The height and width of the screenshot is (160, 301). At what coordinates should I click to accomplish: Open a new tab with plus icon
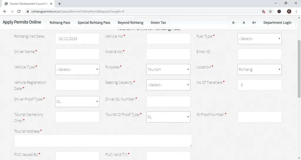[59, 4]
